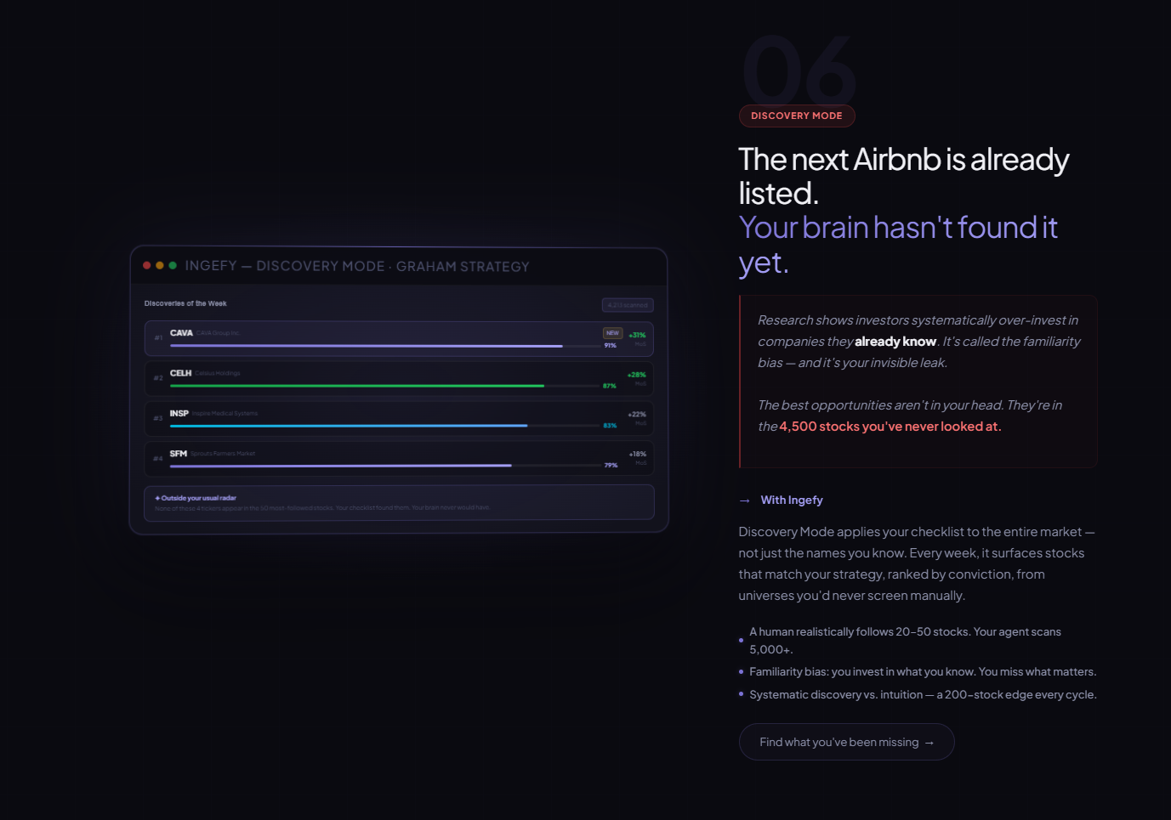This screenshot has height=820, width=1171.
Task: Click the CELH green conviction bar
Action: point(357,386)
